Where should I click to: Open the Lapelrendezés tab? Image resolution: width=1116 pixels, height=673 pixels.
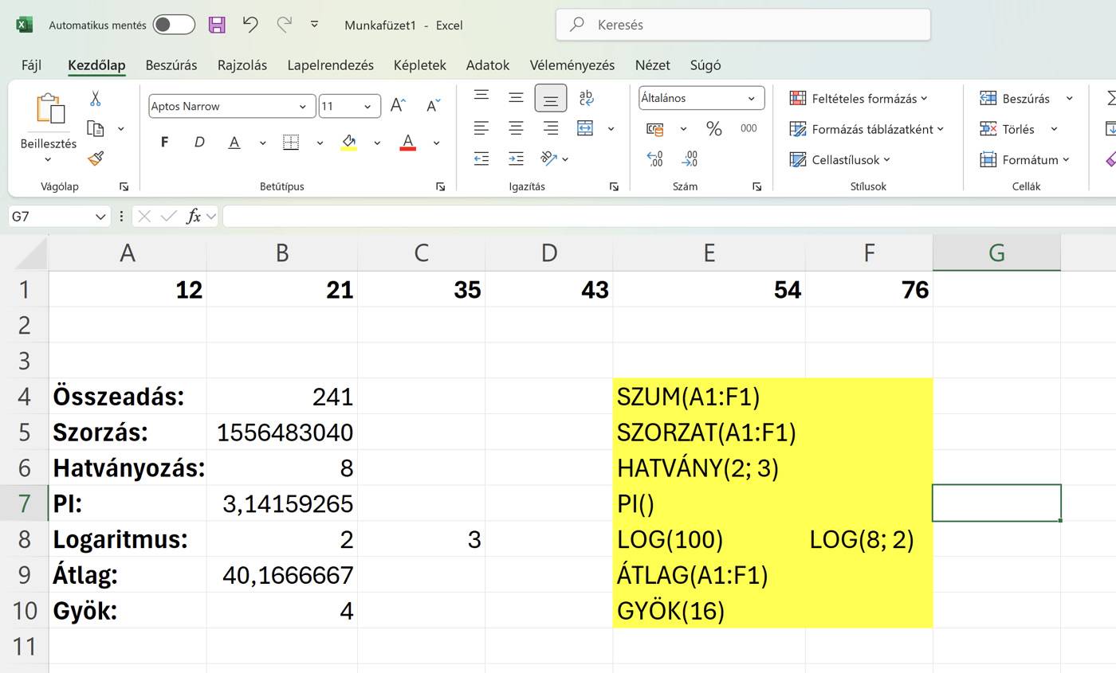pyautogui.click(x=330, y=65)
